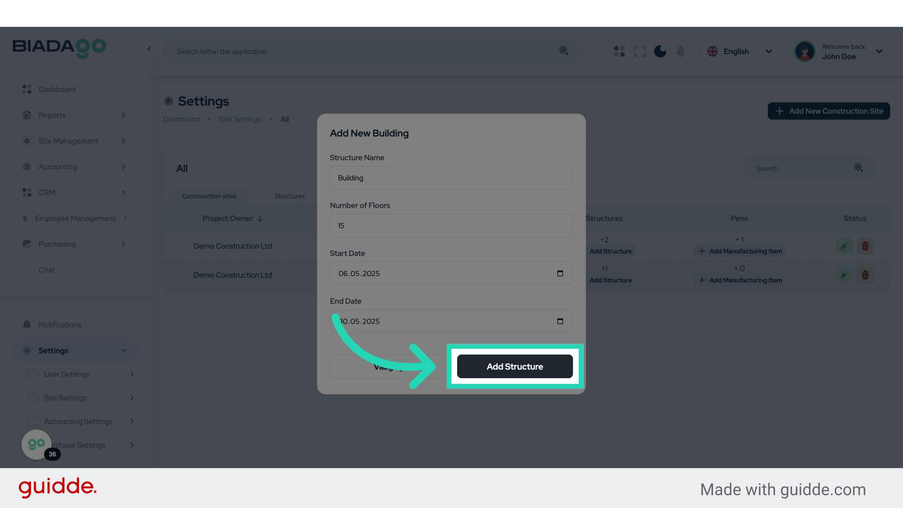Expand the John Doe profile dropdown
Screen dimensions: 903x508
[879, 51]
